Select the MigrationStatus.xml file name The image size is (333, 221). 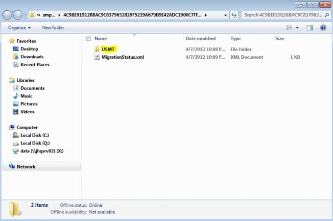(123, 57)
